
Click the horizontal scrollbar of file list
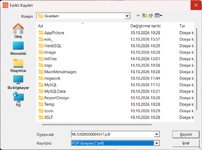tap(97, 124)
